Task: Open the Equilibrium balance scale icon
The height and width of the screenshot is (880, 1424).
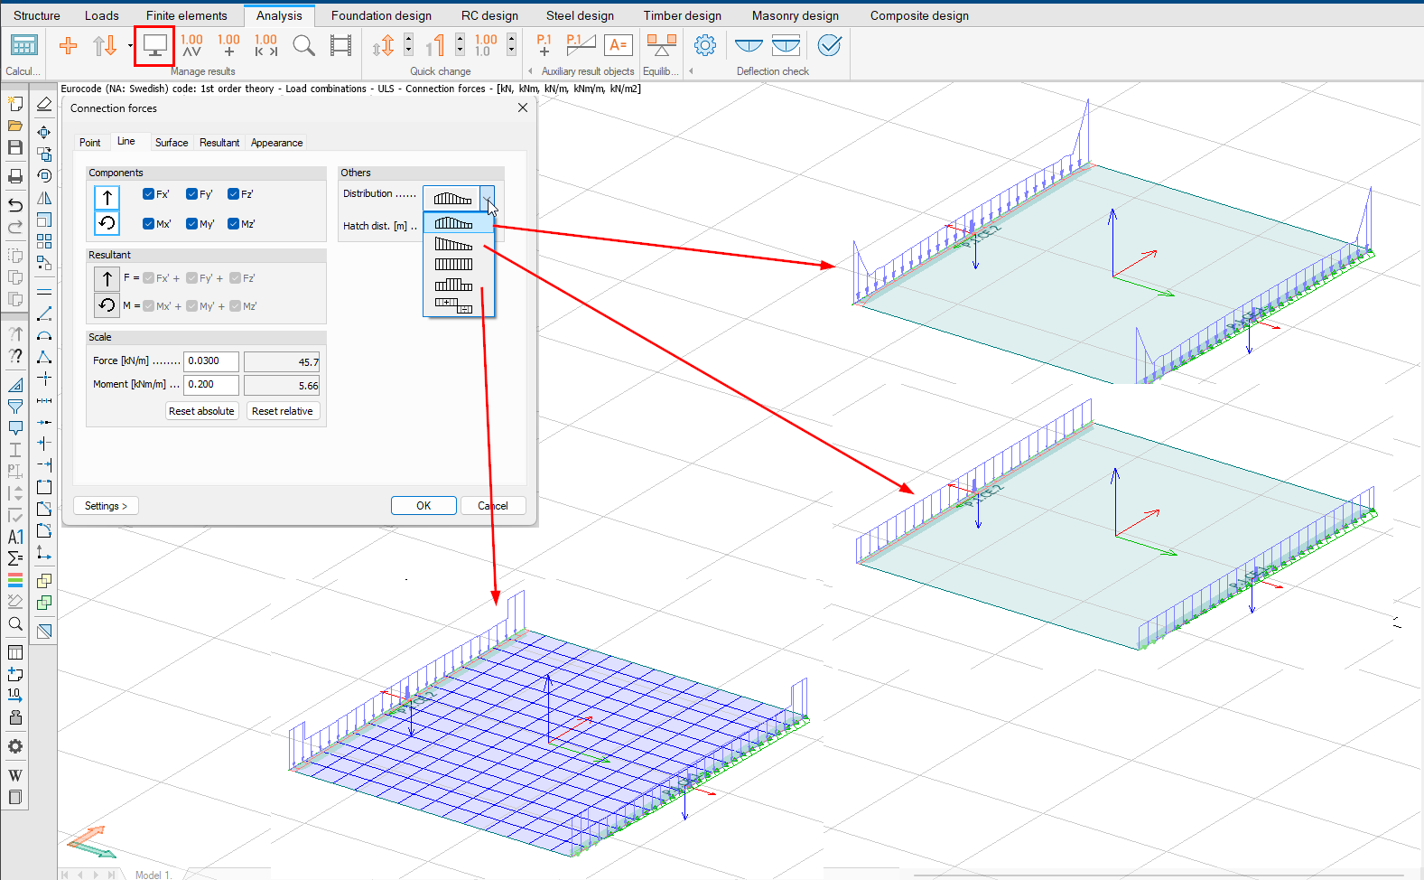Action: click(x=662, y=45)
